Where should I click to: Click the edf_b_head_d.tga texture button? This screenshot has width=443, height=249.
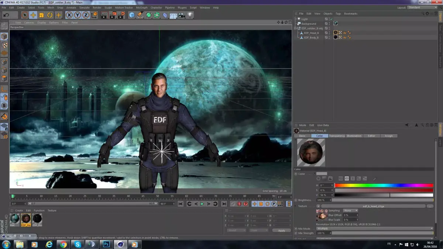374,206
